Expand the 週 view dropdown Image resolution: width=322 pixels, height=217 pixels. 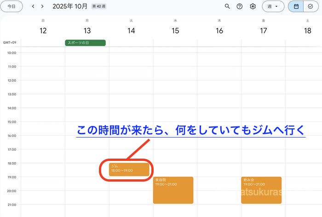pos(273,6)
